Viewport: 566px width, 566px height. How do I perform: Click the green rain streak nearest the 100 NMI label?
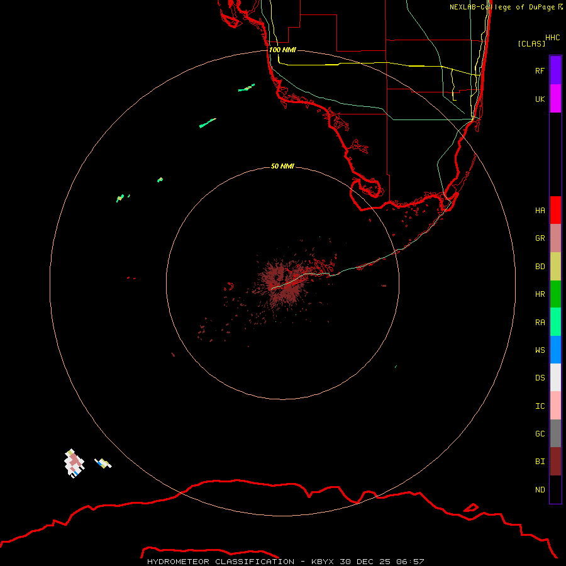click(x=247, y=87)
